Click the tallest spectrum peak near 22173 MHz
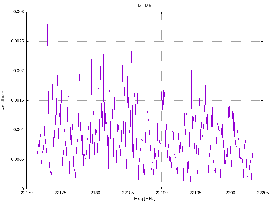 point(47,25)
